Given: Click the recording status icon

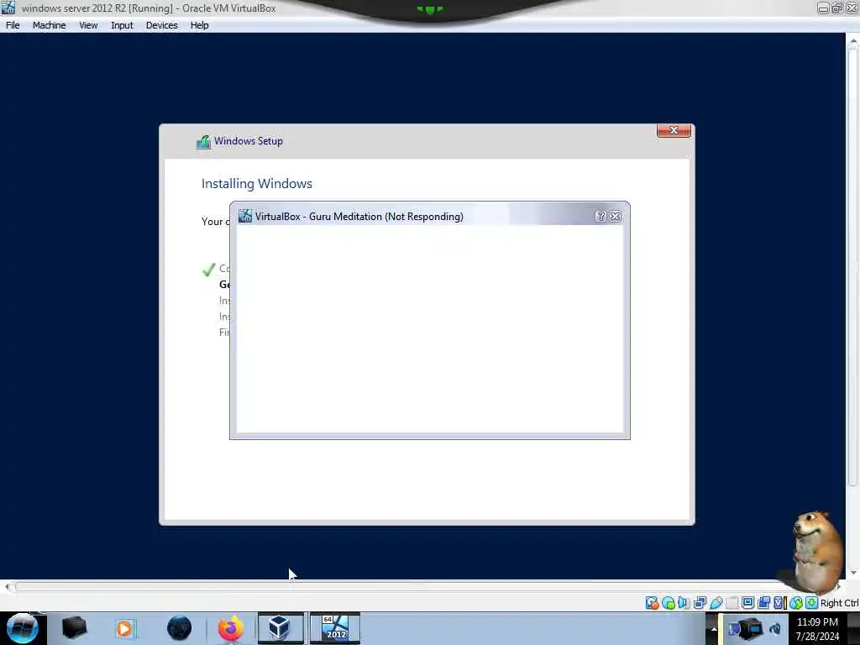Looking at the screenshot, I should coord(763,603).
